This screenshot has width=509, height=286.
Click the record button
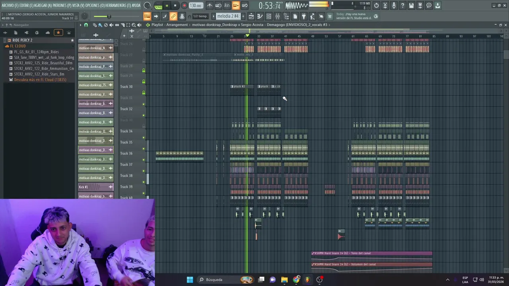(x=184, y=6)
